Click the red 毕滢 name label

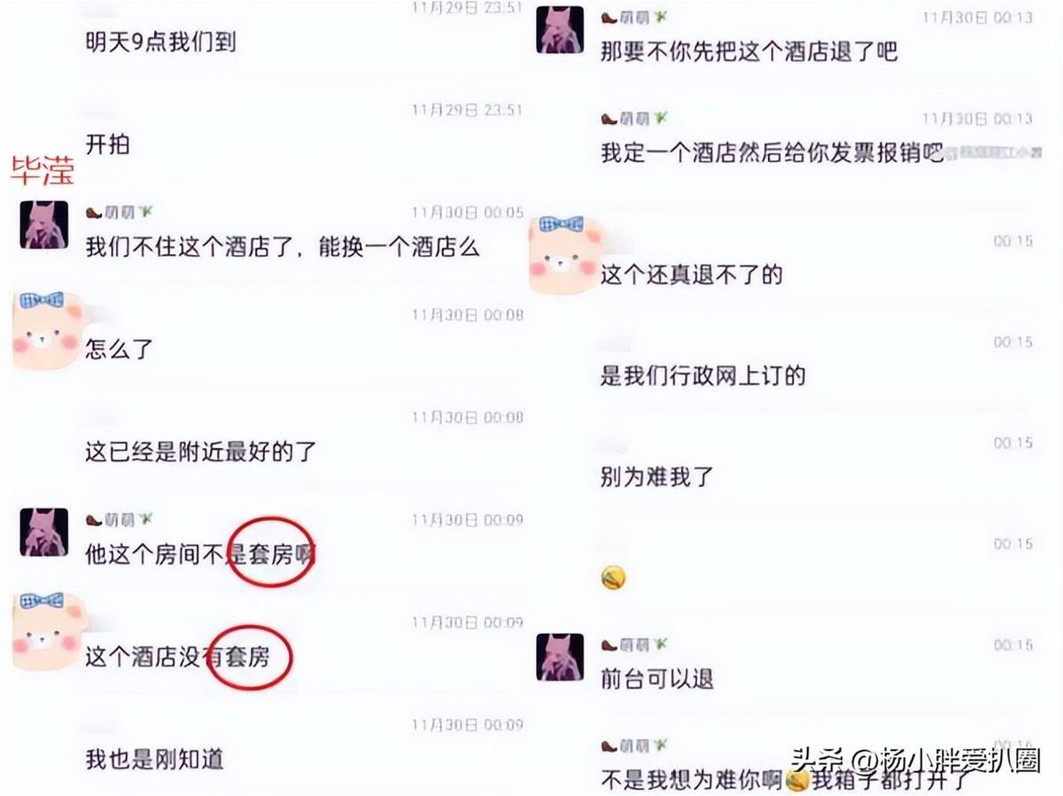(42, 170)
